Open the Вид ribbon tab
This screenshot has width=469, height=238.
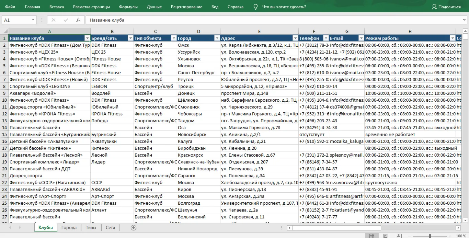click(x=215, y=7)
